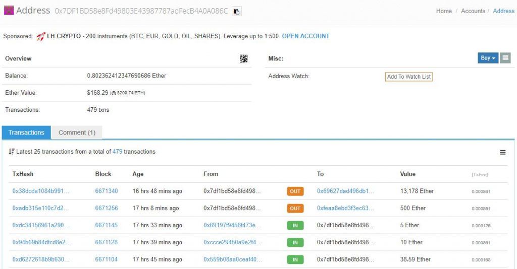Screen dimensions: 517x269
Task: Switch to the Comment (1) tab
Action: [x=77, y=132]
